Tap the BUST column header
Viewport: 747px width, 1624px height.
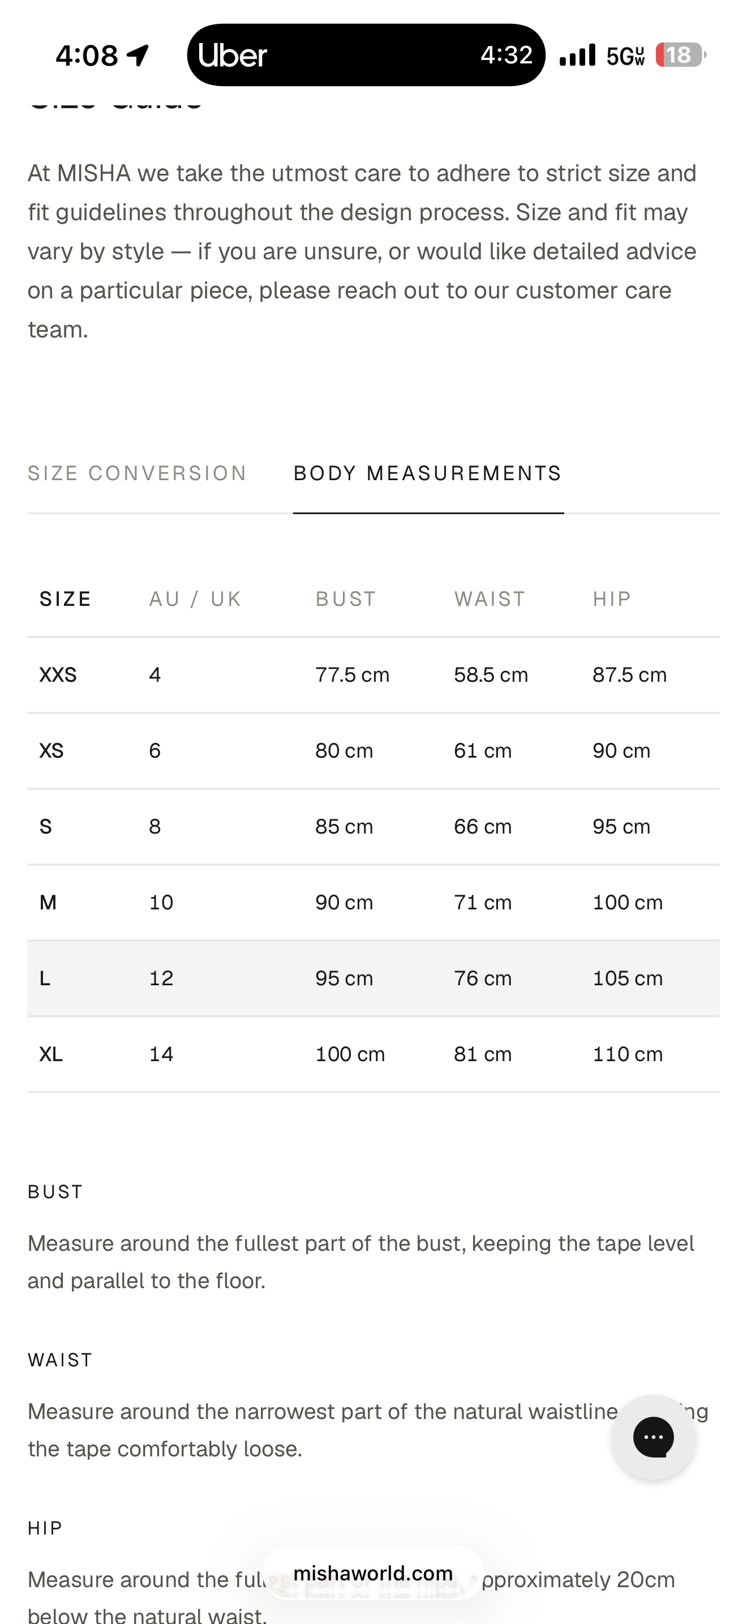[346, 599]
